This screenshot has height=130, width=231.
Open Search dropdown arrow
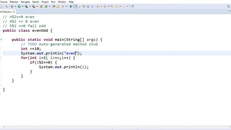66,6
